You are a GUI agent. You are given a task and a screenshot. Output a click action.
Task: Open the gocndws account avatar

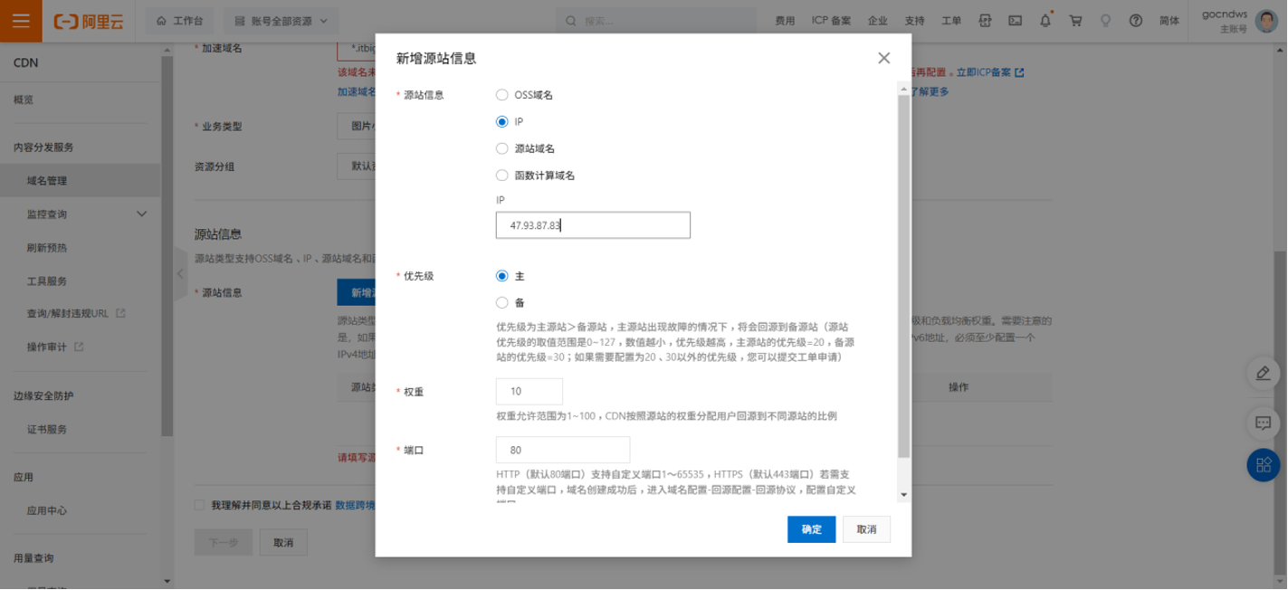pos(1266,21)
